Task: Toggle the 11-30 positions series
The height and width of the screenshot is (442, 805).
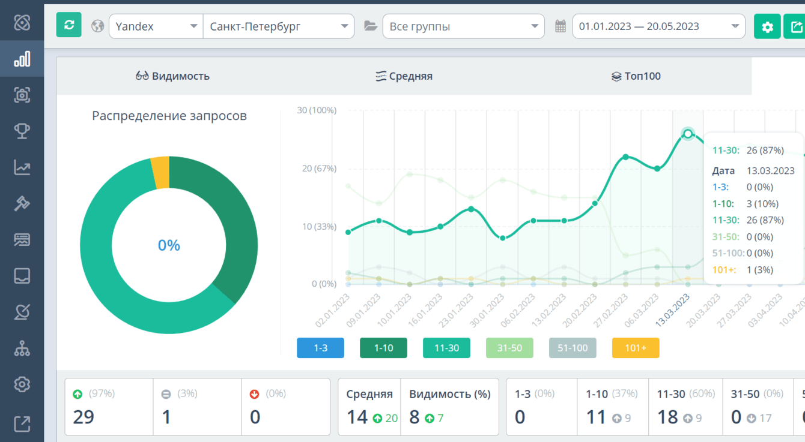Action: (x=446, y=348)
